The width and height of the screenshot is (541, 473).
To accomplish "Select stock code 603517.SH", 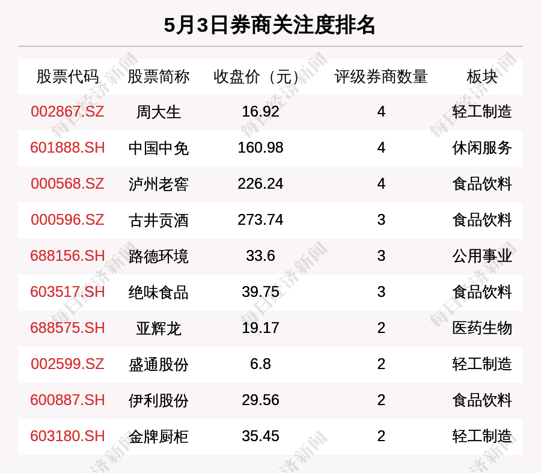I will [x=67, y=292].
